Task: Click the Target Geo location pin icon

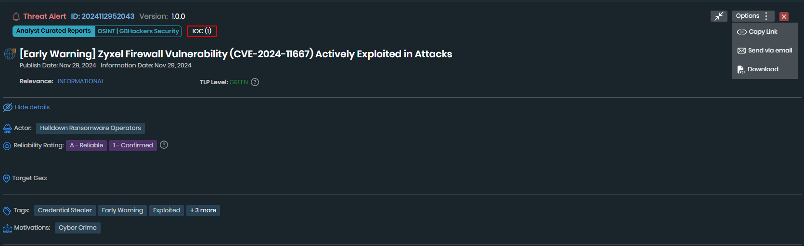Action: (x=6, y=179)
